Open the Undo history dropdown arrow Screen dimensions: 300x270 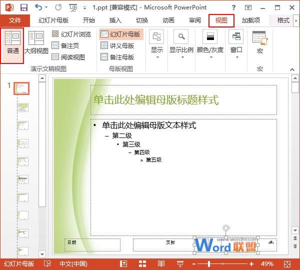coord(46,7)
